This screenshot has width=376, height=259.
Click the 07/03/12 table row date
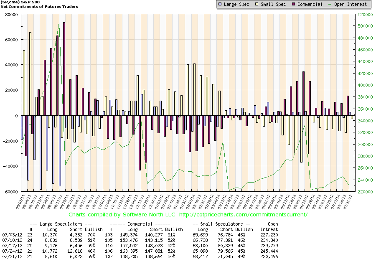[12, 235]
